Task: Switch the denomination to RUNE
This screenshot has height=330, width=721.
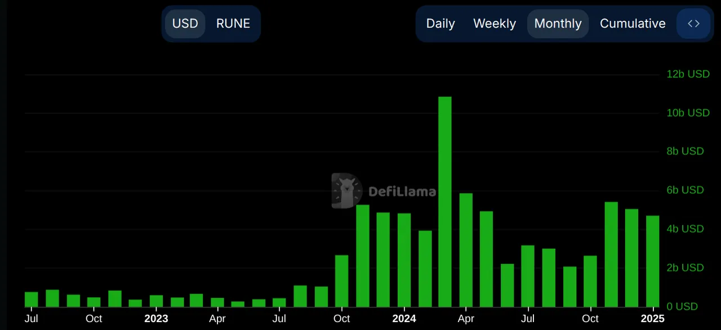Action: point(233,24)
